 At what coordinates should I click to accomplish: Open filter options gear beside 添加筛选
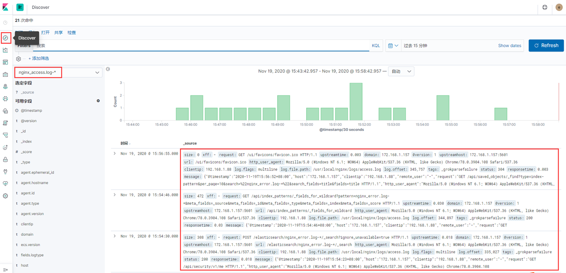[19, 58]
